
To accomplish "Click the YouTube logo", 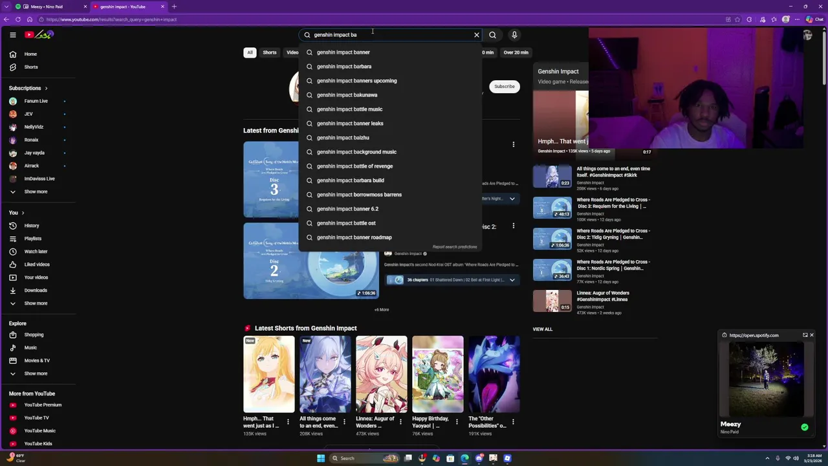I will click(39, 34).
